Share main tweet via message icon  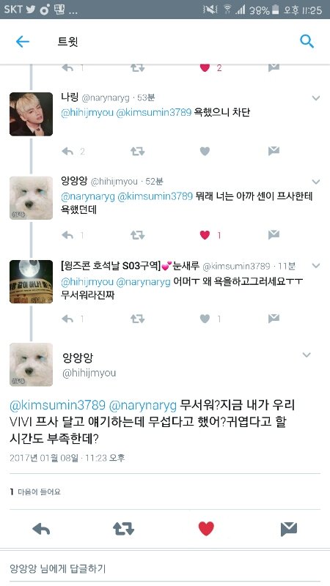[289, 529]
